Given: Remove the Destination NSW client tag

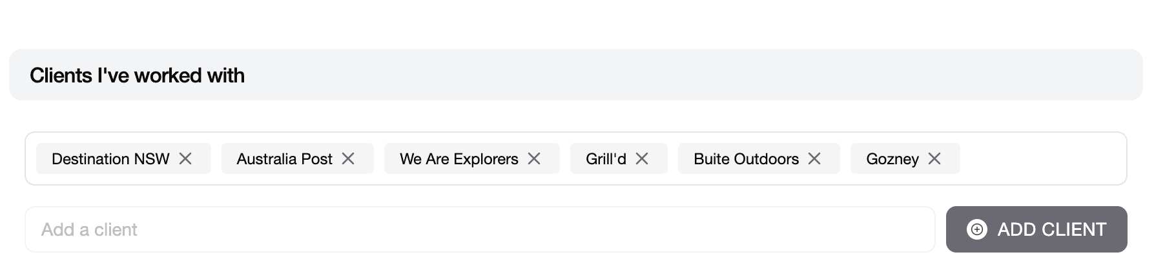Looking at the screenshot, I should [x=185, y=158].
